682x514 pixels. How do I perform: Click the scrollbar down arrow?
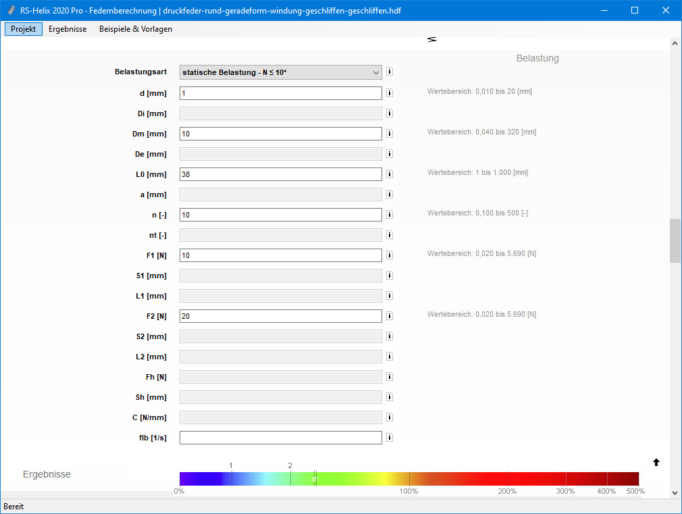point(675,492)
